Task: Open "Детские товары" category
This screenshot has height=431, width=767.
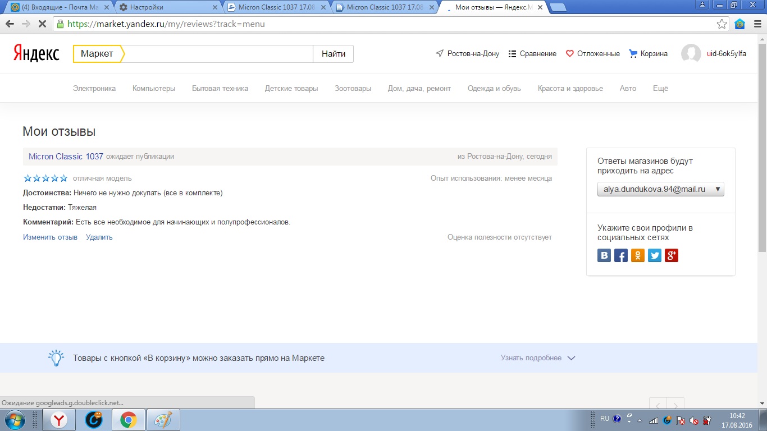Action: tap(291, 88)
